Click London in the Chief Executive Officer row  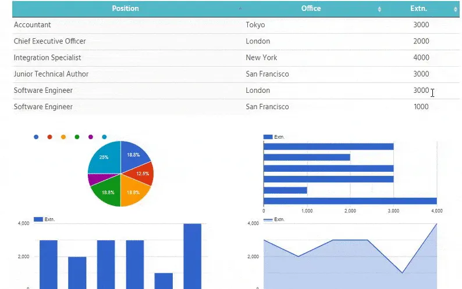[x=258, y=41]
